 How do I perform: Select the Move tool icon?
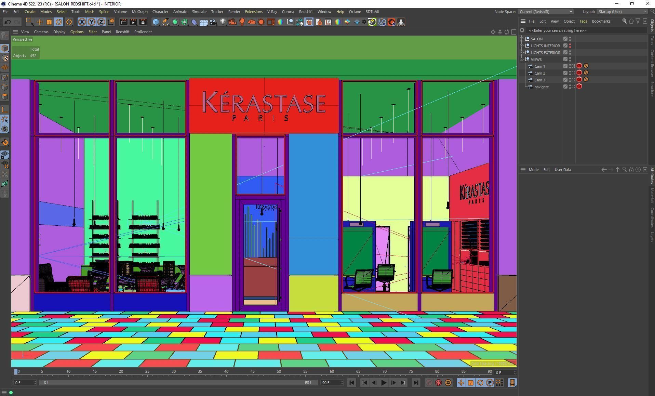tap(40, 22)
